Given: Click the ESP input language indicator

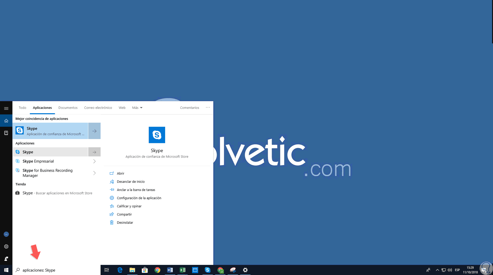Looking at the screenshot, I should 457,270.
